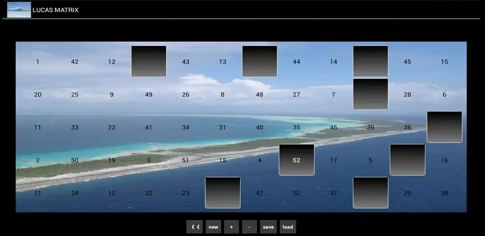Screen dimensions: 485x236
Task: Tap tile number 25
Action: 74,94
